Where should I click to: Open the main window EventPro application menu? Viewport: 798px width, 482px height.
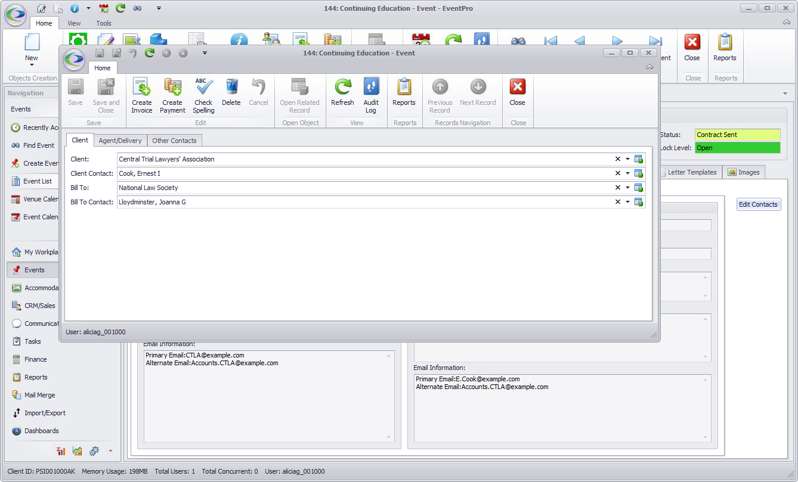[16, 15]
